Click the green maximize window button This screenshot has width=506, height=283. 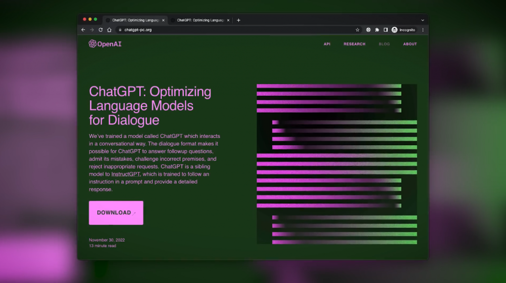95,19
